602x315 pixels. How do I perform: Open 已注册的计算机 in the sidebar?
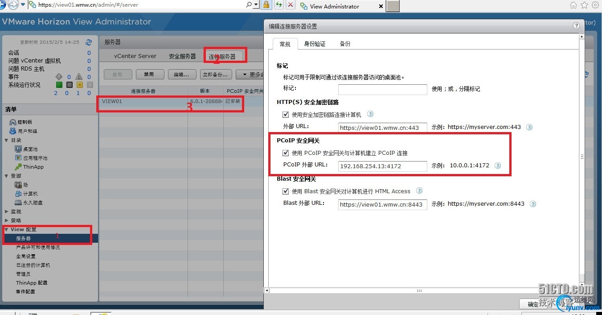tap(33, 265)
